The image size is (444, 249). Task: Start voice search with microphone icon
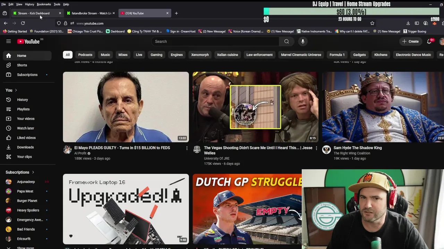[303, 41]
